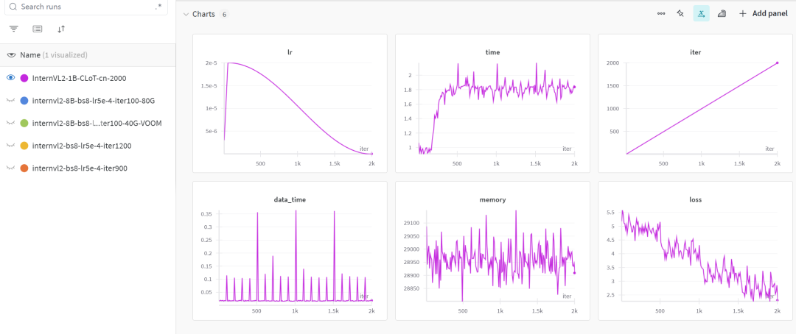
Task: Show run internvl2-bs8-lr5e-4-iter900
Action: 10,168
